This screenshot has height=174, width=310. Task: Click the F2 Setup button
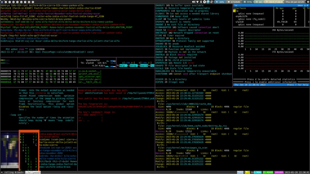click(x=133, y=66)
